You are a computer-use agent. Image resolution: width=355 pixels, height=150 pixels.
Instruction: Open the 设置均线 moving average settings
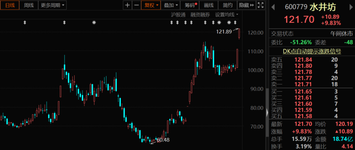[226, 14]
